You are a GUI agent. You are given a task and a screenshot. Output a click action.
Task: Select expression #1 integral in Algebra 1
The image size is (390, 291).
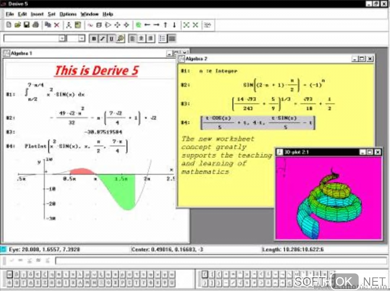pyautogui.click(x=55, y=93)
